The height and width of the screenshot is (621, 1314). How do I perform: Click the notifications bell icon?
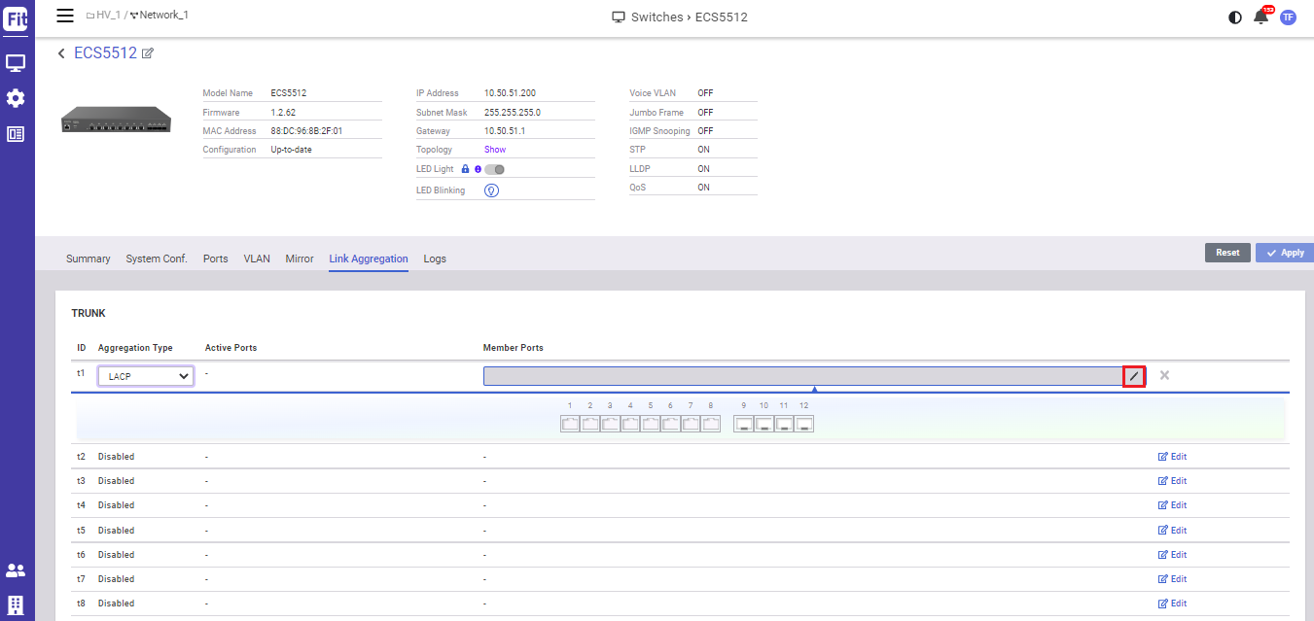tap(1261, 17)
